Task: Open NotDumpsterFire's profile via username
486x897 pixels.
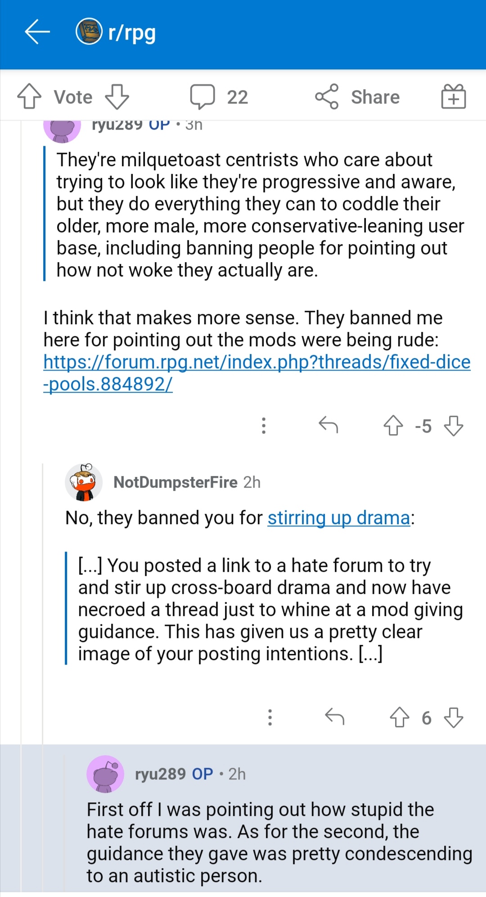Action: 175,482
